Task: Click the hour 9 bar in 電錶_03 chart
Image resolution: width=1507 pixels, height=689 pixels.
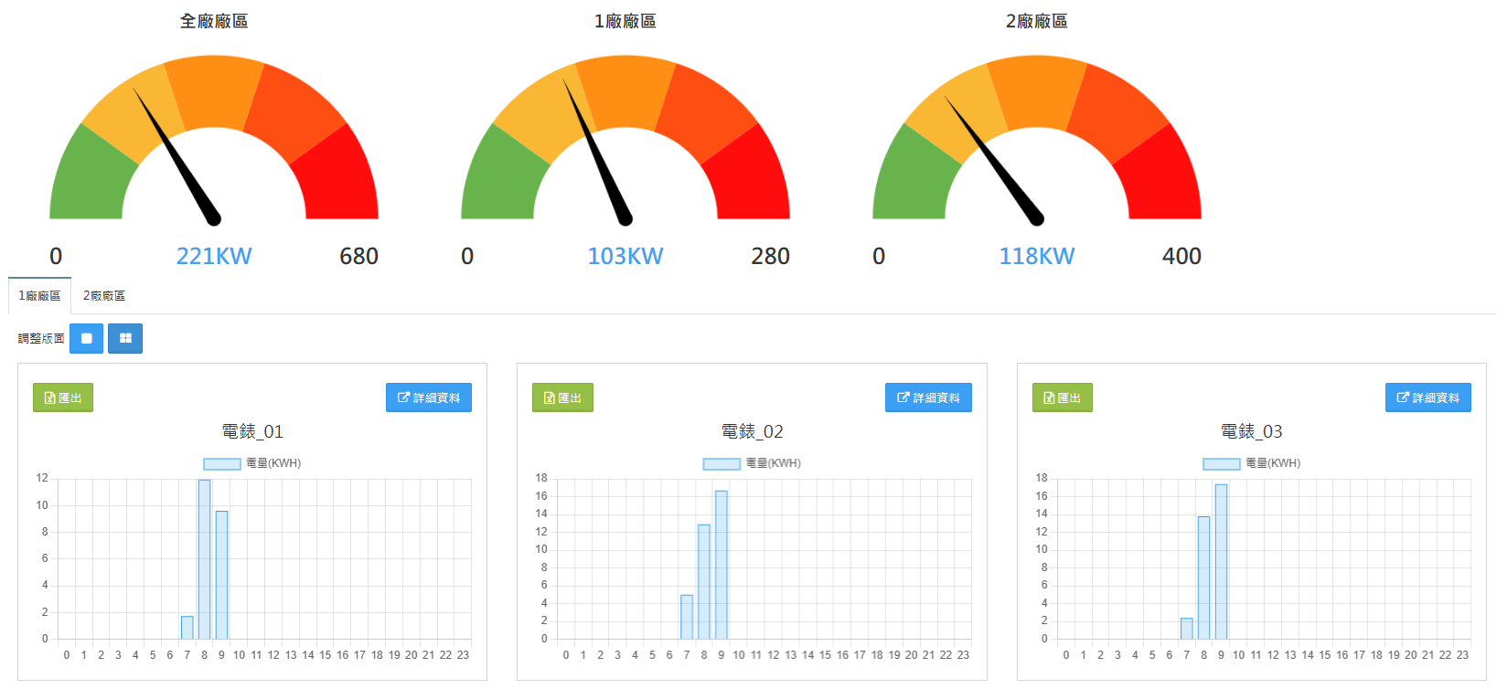Action: (1221, 561)
